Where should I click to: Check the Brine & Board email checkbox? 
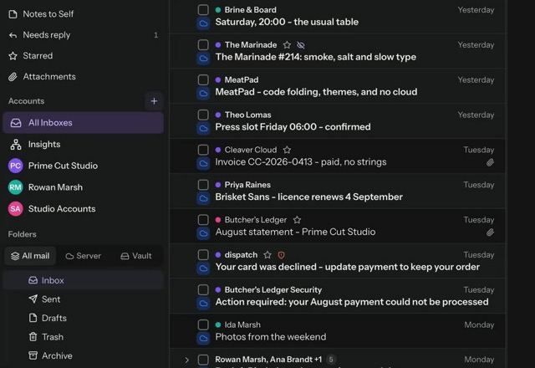(x=203, y=10)
